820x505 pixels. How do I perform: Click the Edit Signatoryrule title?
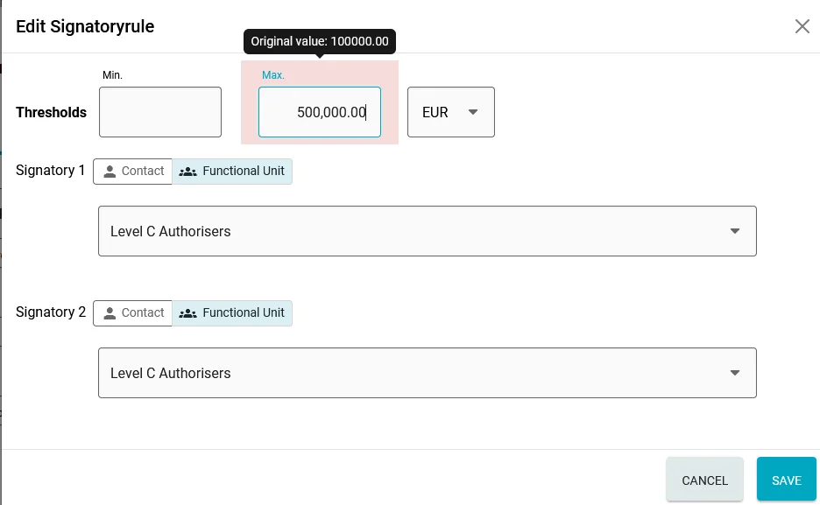(x=85, y=26)
